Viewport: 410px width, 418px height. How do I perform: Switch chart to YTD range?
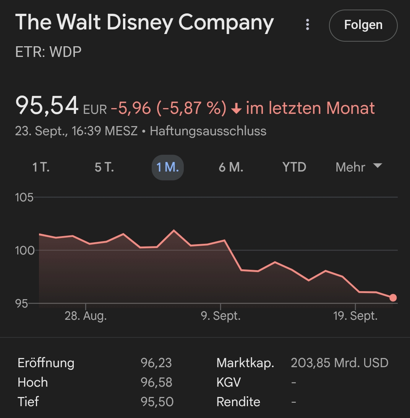point(294,167)
